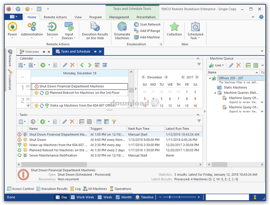Run the selected task in Tasks toolbar

[42, 122]
